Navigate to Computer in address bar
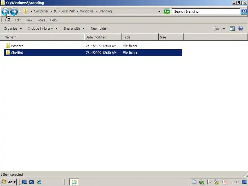Viewport: 248px width, 186px height. click(x=41, y=11)
